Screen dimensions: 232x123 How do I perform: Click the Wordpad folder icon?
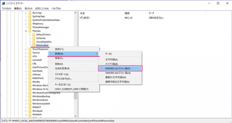pyautogui.click(x=30, y=111)
